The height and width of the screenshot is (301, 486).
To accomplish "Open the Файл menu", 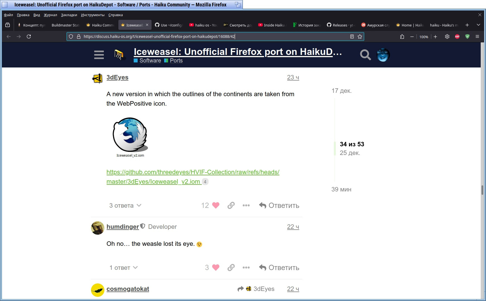I will coord(8,15).
